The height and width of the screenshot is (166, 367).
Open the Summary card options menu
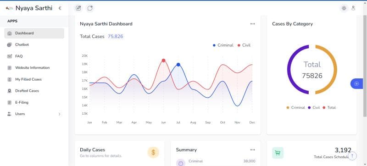252,150
